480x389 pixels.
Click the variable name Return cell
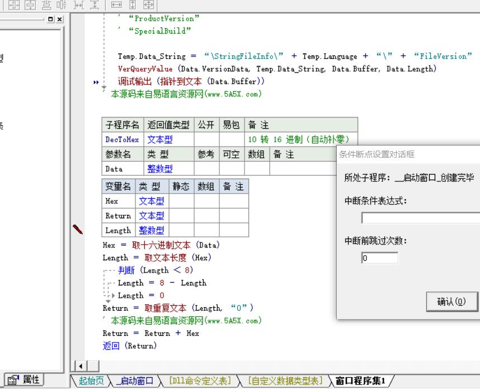click(x=119, y=216)
